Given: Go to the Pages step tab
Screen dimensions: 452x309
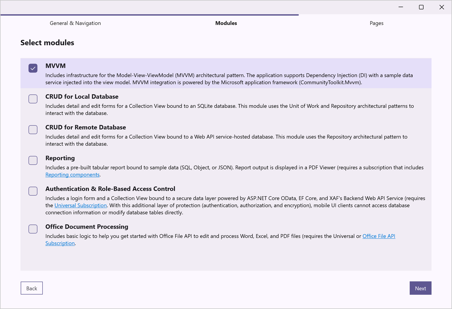Looking at the screenshot, I should click(376, 23).
